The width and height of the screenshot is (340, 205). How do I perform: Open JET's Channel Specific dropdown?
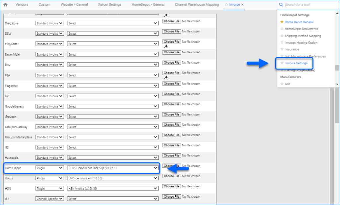click(50, 198)
